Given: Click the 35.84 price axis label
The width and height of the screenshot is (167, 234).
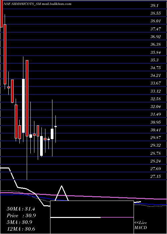Looking at the screenshot, I should (156, 52).
